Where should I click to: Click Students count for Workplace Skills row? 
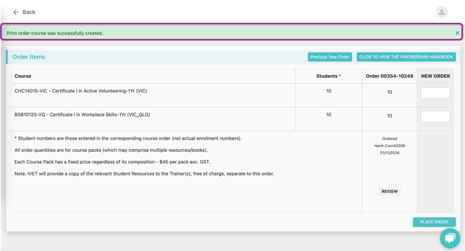328,115
